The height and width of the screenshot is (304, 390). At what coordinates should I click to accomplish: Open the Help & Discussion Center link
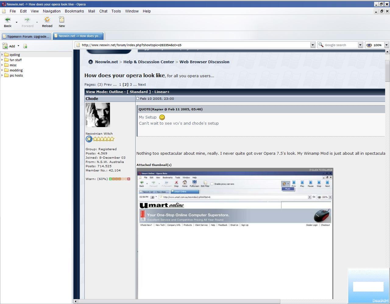tap(149, 62)
